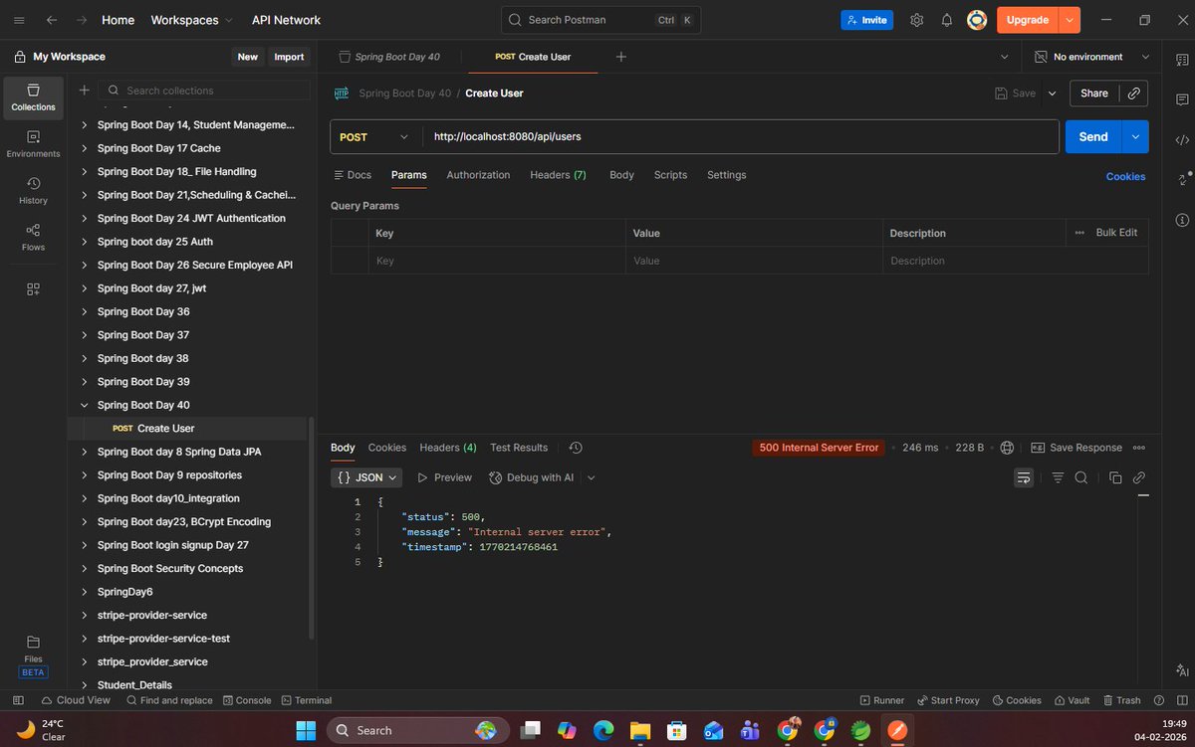This screenshot has width=1195, height=747.
Task: Switch to the request Body tab
Action: 621,175
